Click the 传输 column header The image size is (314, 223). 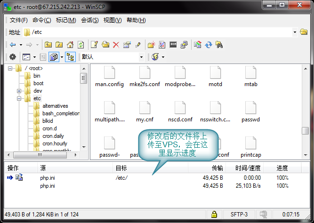click(217, 168)
